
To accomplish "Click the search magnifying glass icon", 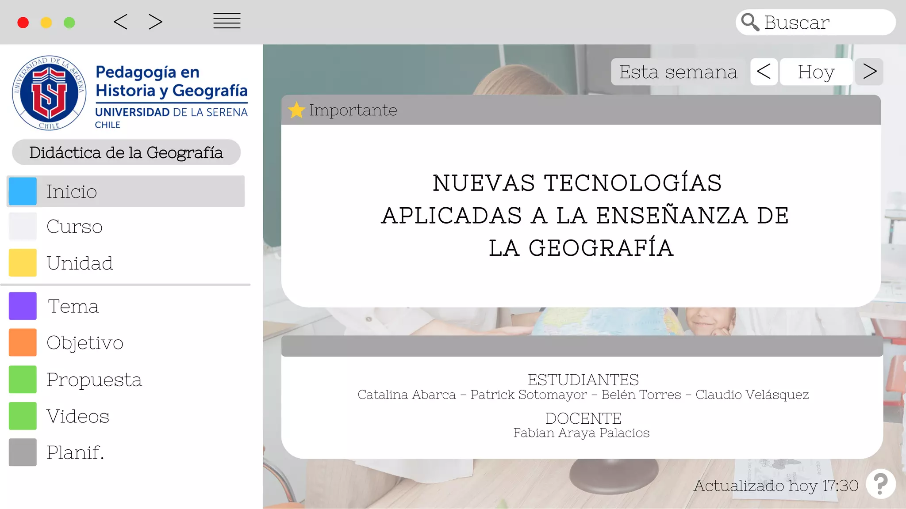I will [750, 22].
